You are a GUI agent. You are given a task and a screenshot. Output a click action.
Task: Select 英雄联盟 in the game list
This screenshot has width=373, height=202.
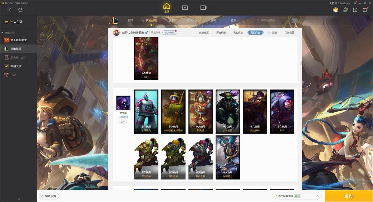coord(18,49)
